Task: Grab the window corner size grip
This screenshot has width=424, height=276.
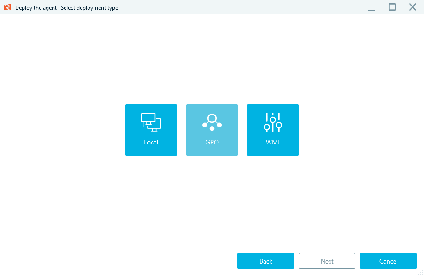Action: [420, 272]
